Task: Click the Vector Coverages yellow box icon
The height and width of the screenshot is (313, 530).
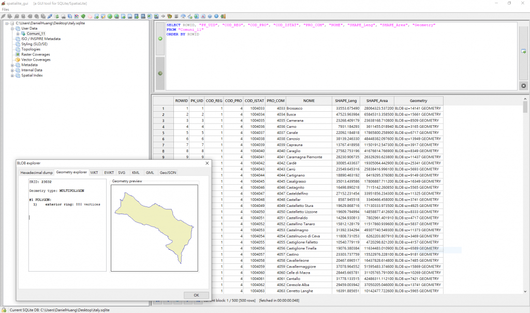Action: [18, 59]
